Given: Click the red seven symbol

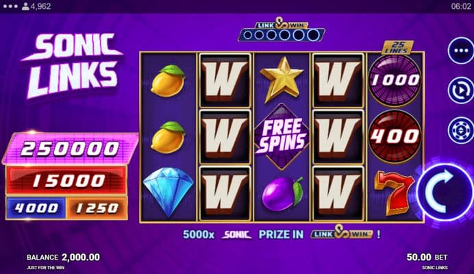Looking at the screenshot, I should click(395, 192).
